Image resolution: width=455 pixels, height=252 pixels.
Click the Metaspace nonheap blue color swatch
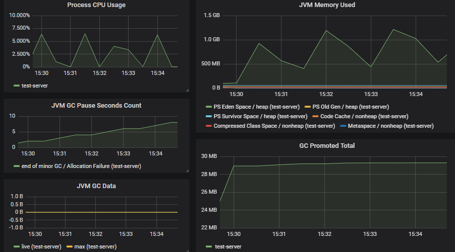pos(343,126)
